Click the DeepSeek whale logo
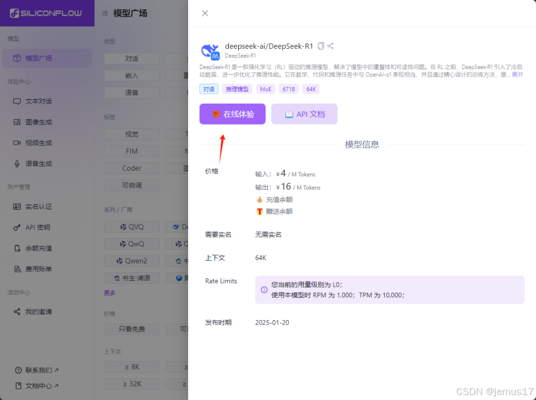The image size is (536, 400). pos(210,51)
